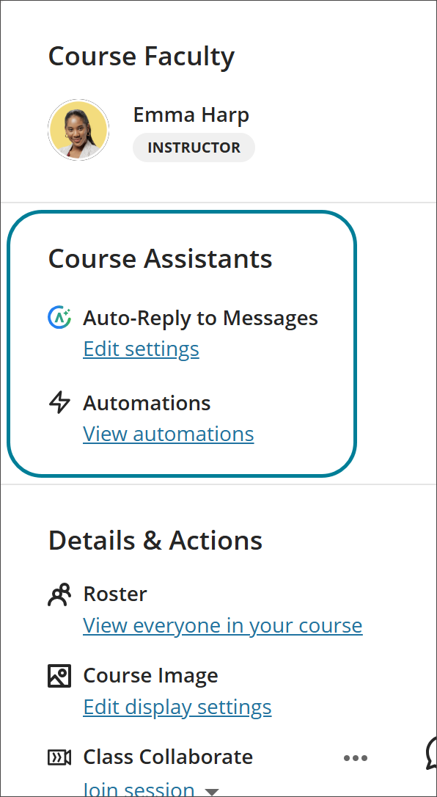Click the Course Assistants heading
The image size is (437, 797).
(x=160, y=258)
